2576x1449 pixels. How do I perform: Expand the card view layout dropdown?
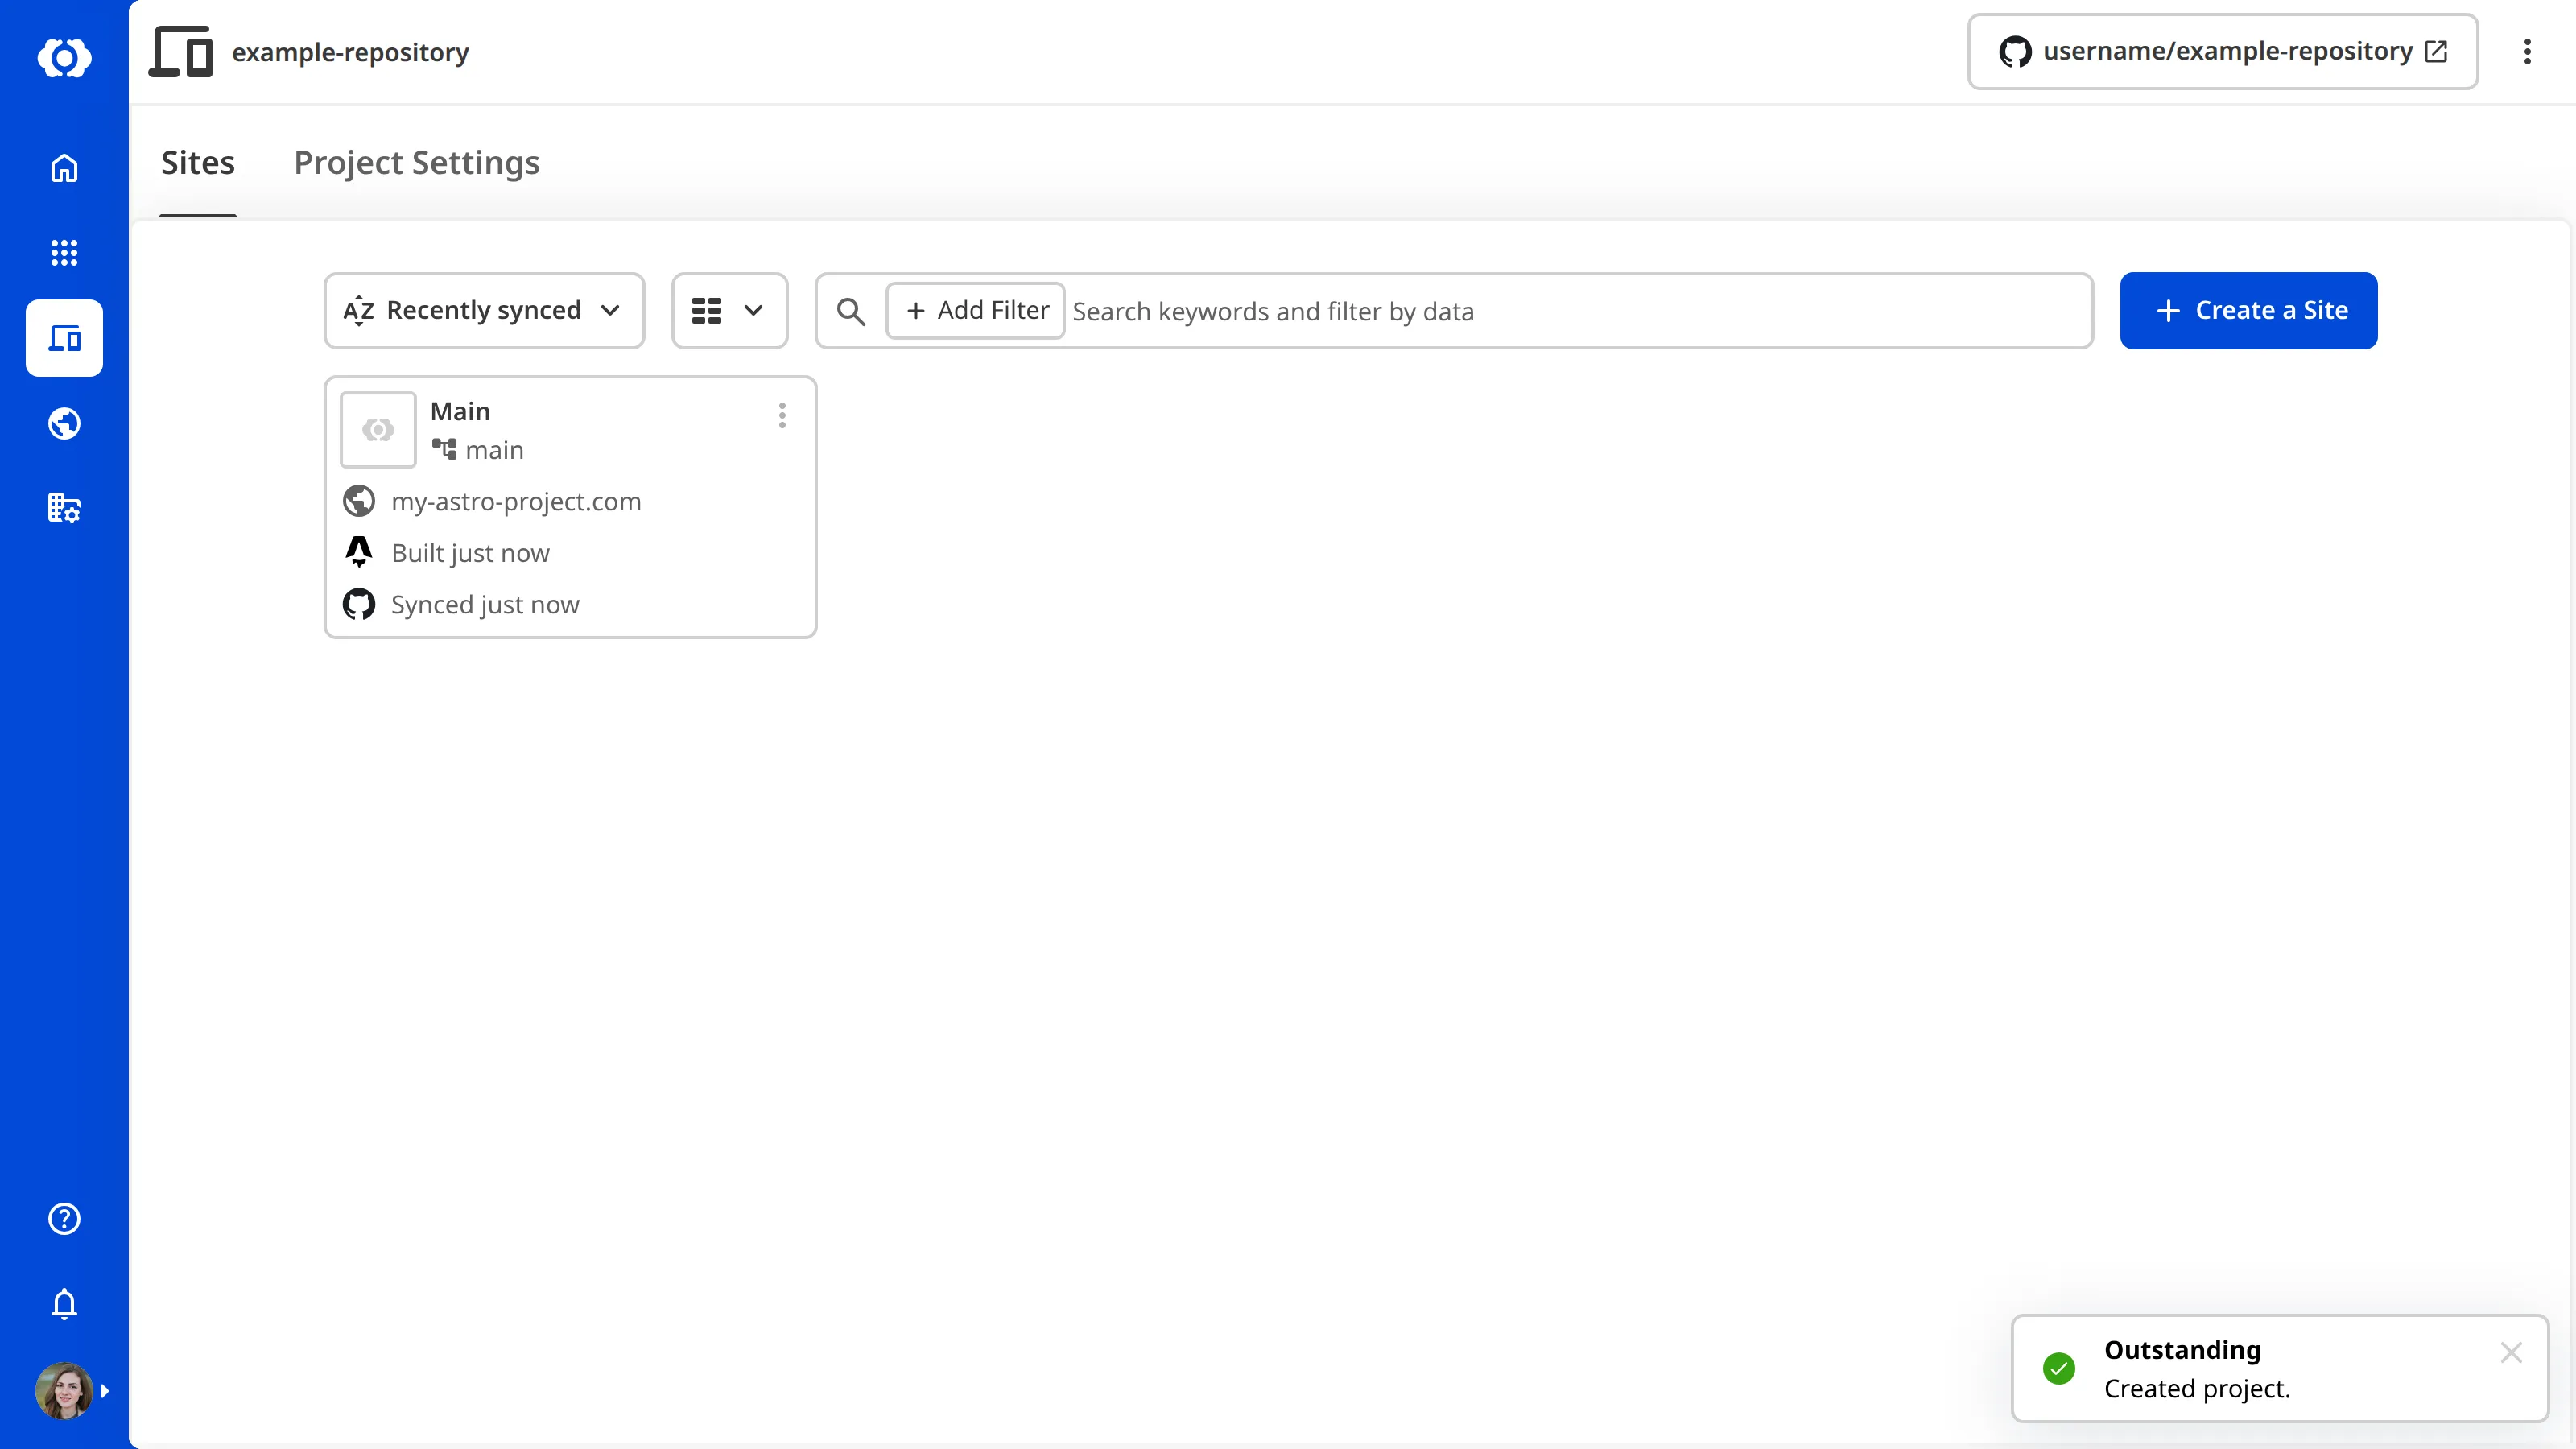[x=729, y=311]
